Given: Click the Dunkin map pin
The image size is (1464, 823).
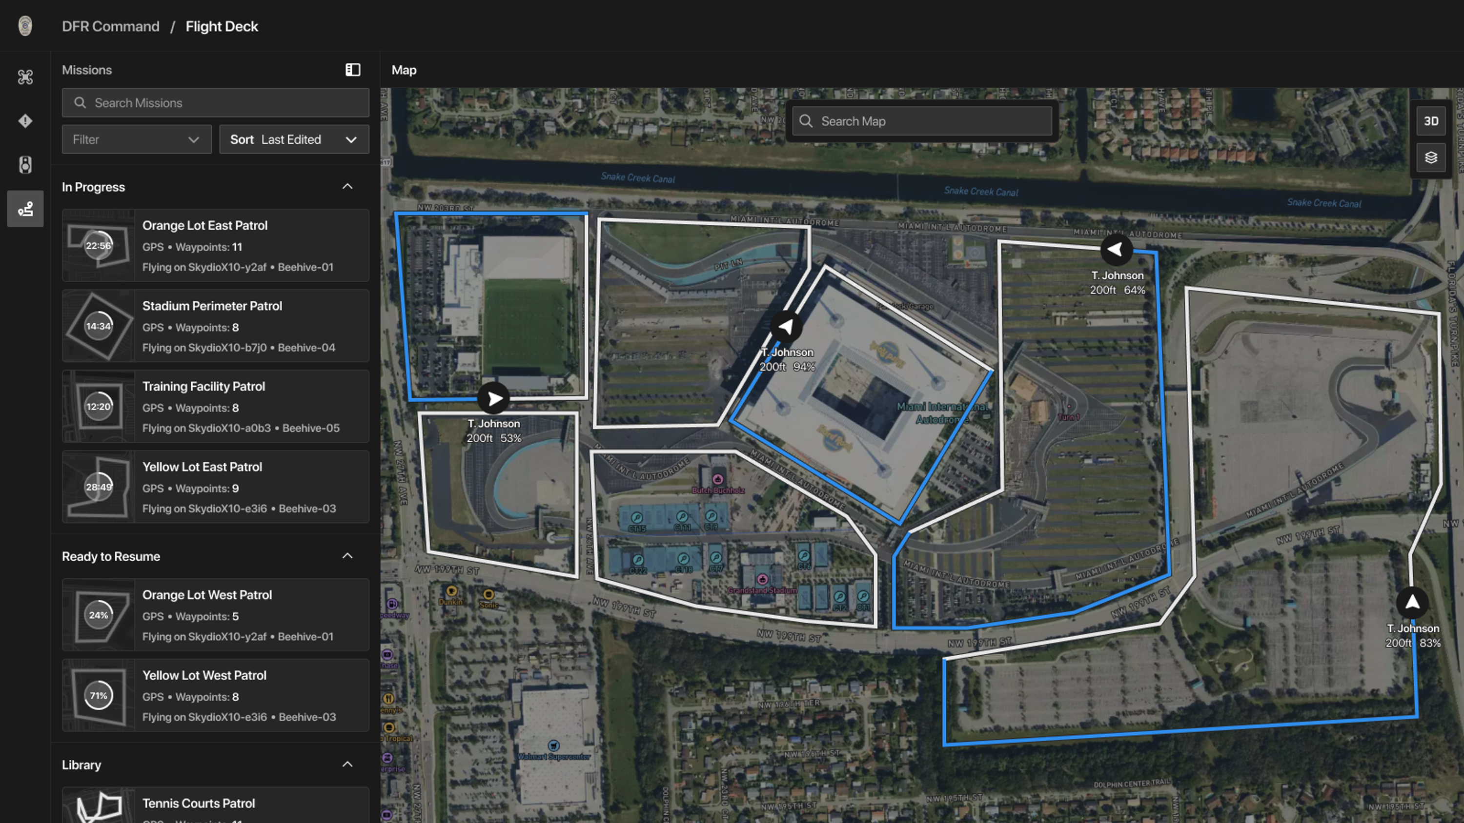Looking at the screenshot, I should point(451,591).
